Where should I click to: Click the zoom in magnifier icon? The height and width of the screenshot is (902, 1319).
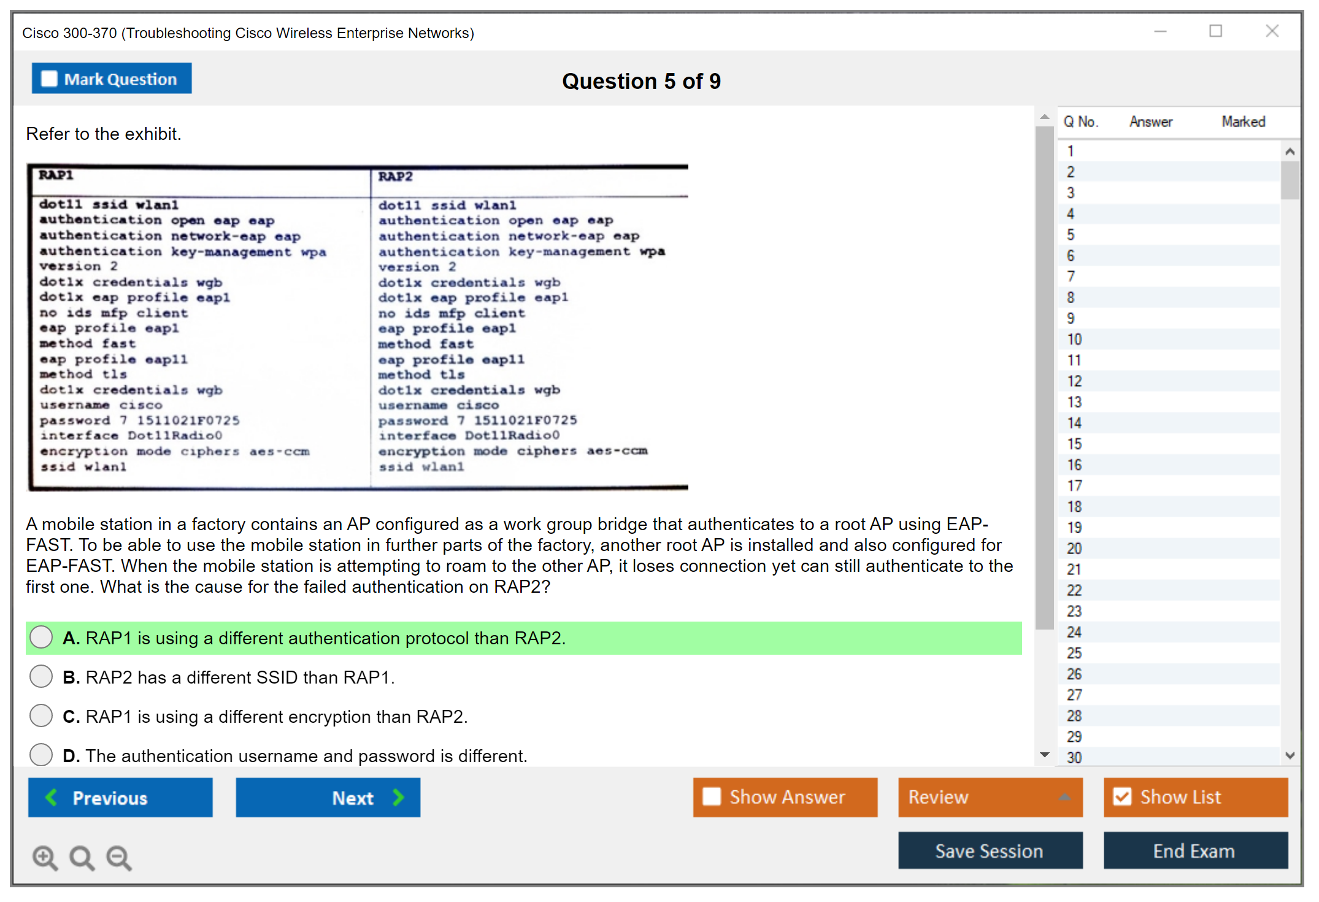45,857
